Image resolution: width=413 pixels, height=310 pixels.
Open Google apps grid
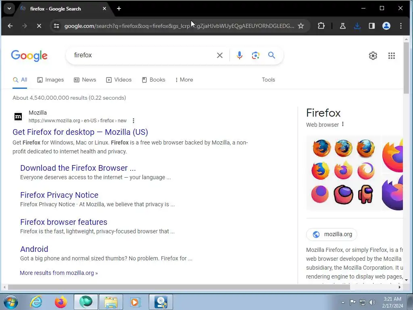click(391, 56)
